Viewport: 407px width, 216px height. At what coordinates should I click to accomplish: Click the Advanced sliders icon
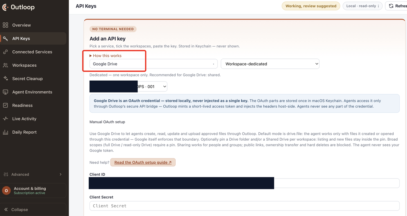(6, 174)
